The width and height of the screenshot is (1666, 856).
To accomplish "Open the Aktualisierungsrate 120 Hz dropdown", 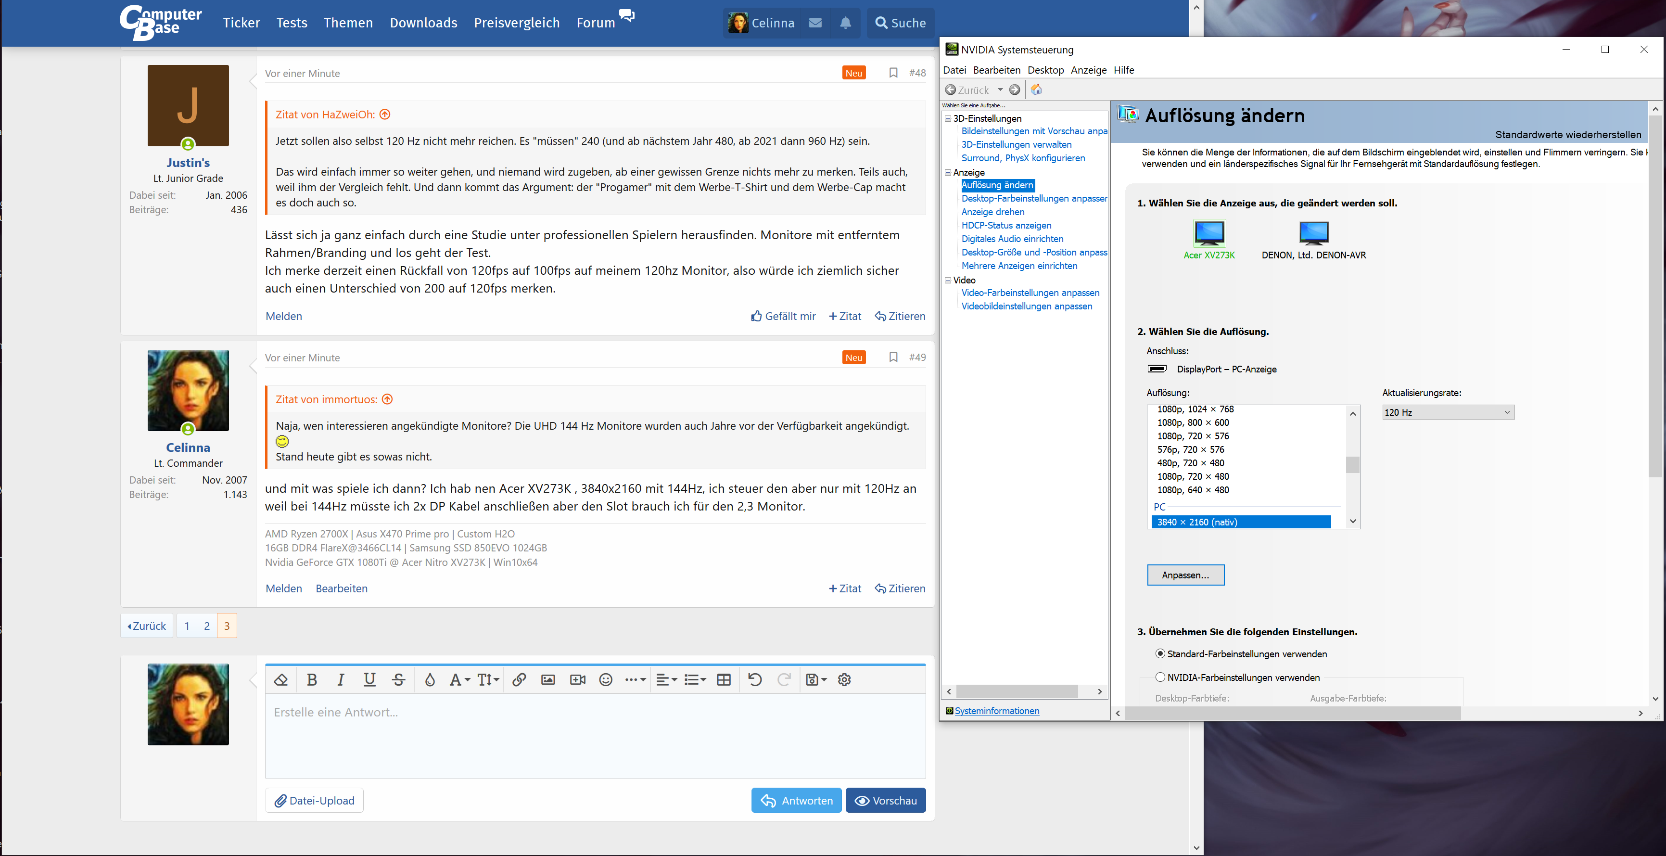I will pos(1448,412).
